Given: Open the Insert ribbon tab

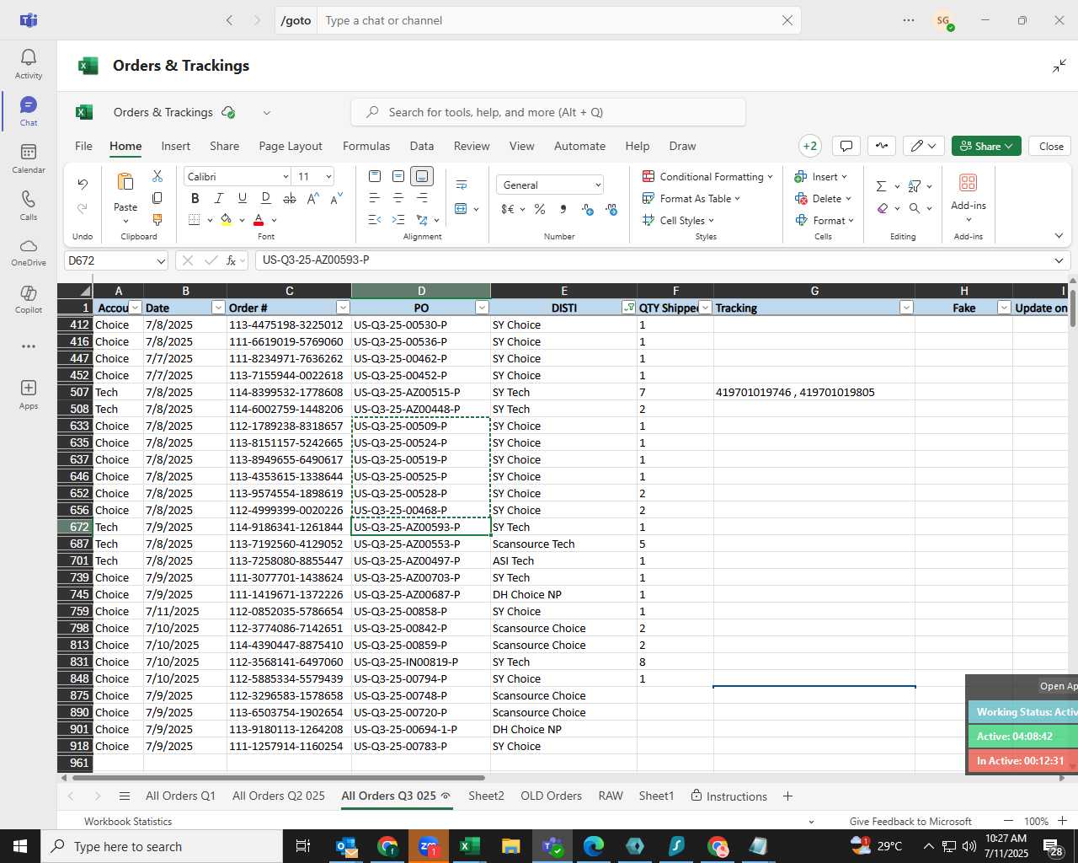Looking at the screenshot, I should pos(176,146).
